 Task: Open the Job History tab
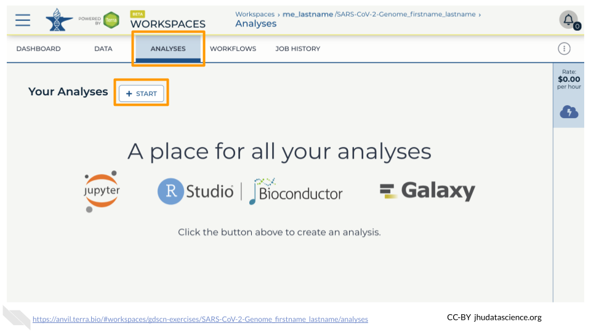click(298, 49)
